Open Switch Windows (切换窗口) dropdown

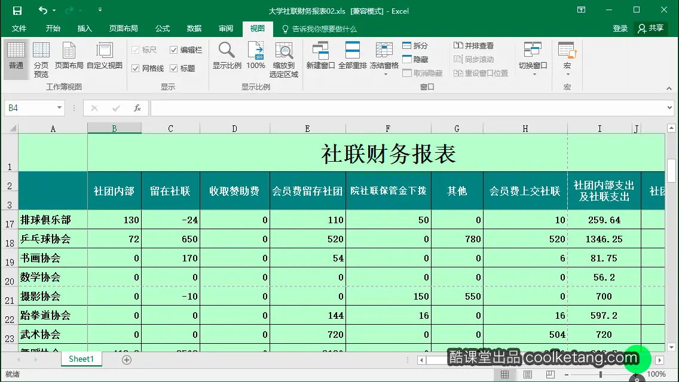coord(533,59)
